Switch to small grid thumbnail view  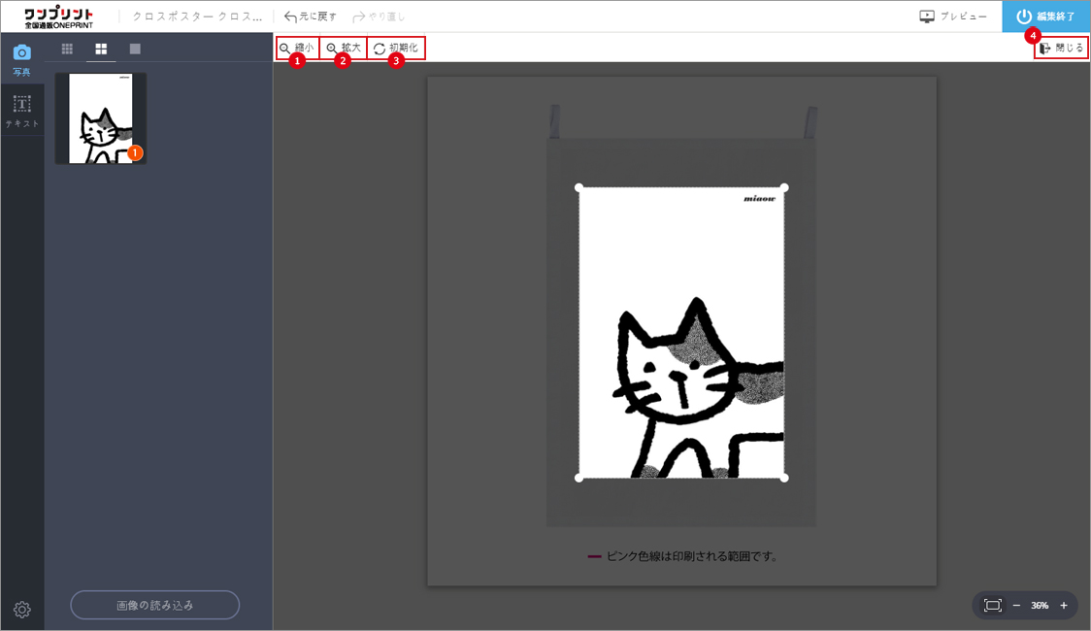67,49
